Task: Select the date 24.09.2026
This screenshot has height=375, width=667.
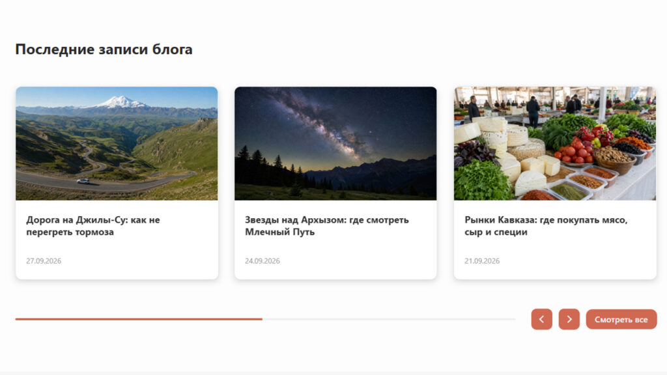Action: [x=263, y=260]
